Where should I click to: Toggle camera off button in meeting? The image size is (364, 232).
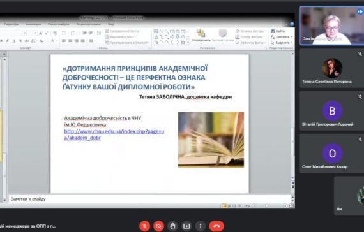pos(158,226)
